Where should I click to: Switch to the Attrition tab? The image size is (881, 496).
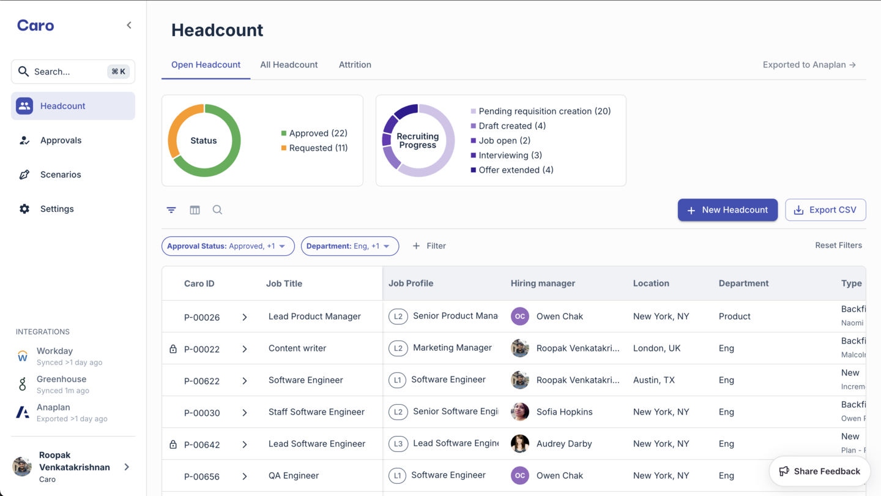tap(355, 65)
